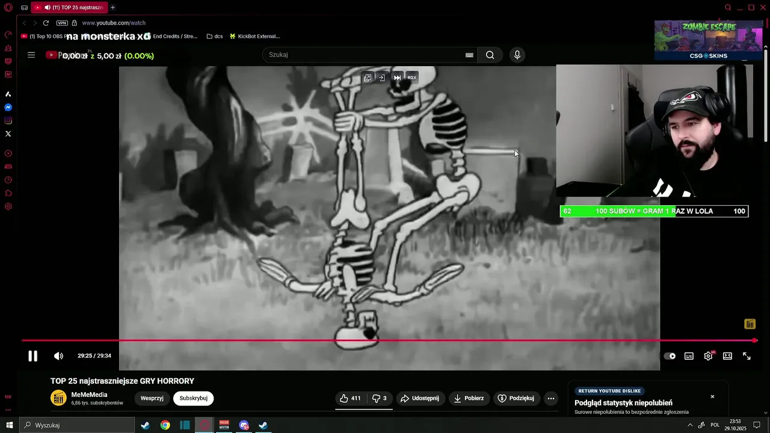
Task: Switch the POL keyboard language
Action: (715, 425)
